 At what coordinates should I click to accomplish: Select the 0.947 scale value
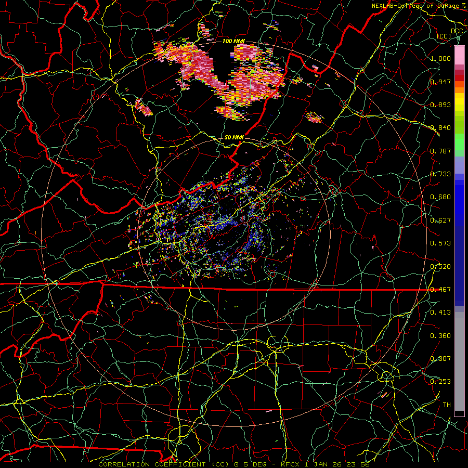tap(440, 82)
